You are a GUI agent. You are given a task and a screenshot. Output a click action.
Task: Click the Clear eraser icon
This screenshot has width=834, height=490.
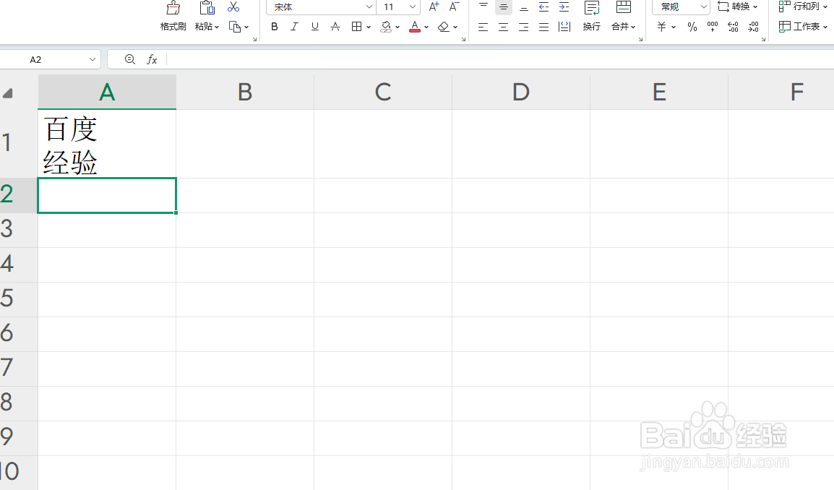pos(444,27)
